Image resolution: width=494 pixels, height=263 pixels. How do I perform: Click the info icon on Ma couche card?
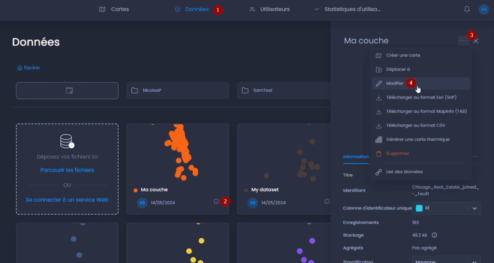(x=217, y=201)
